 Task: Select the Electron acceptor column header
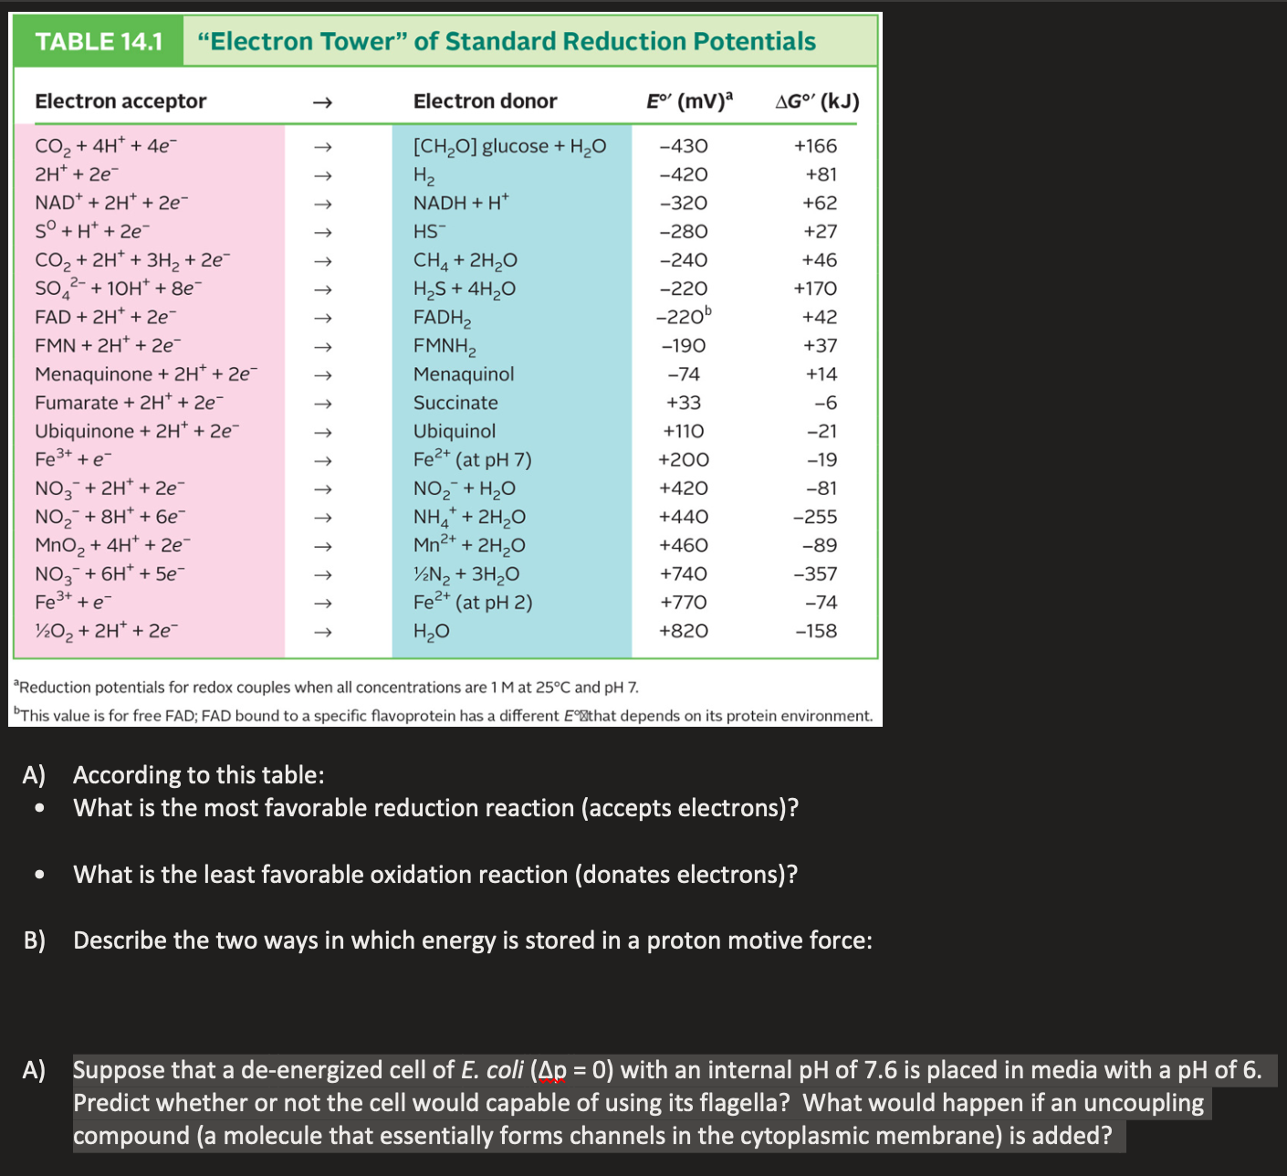pos(120,101)
